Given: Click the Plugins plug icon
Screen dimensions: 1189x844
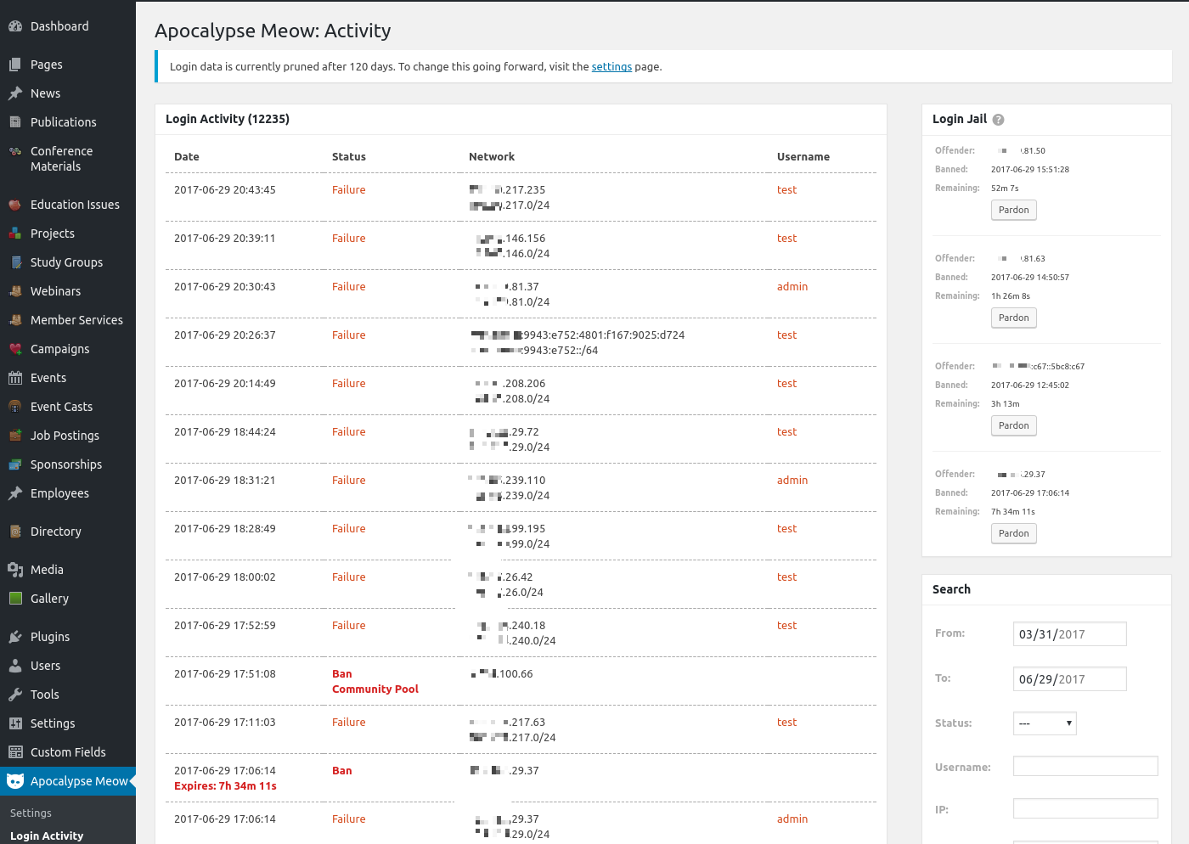Looking at the screenshot, I should pyautogui.click(x=15, y=637).
